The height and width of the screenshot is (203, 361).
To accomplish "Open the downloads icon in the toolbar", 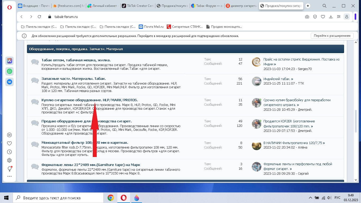I will (331, 17).
